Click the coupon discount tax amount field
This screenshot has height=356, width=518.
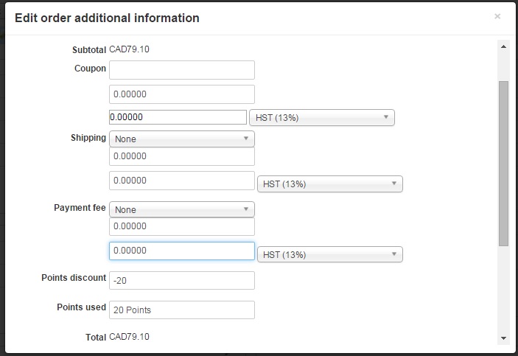coord(178,117)
